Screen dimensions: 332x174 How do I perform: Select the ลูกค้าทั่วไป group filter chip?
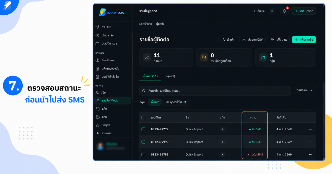[177, 102]
